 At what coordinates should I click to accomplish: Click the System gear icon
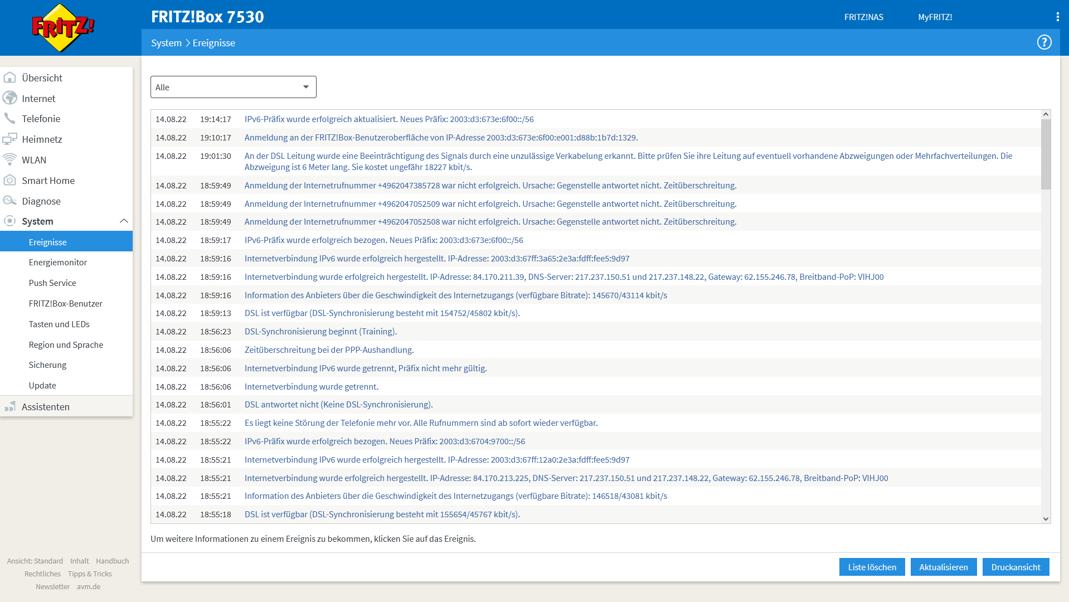coord(9,221)
